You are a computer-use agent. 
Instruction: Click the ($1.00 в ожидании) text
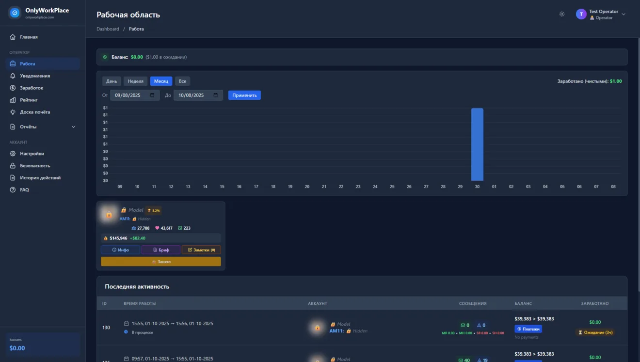click(166, 57)
